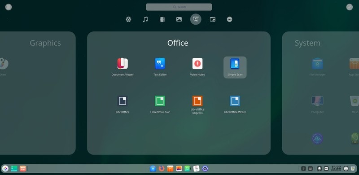Click the Office category heading
The height and width of the screenshot is (175, 359).
pyautogui.click(x=178, y=43)
